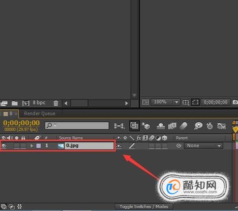Click Toggle Switches / Modes button
This screenshot has height=211, width=238.
click(x=144, y=207)
